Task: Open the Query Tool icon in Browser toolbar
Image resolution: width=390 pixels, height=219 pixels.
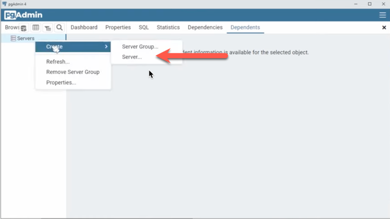Action: coord(24,28)
